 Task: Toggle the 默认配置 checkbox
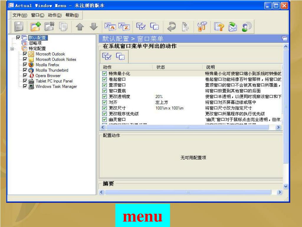tap(18, 38)
